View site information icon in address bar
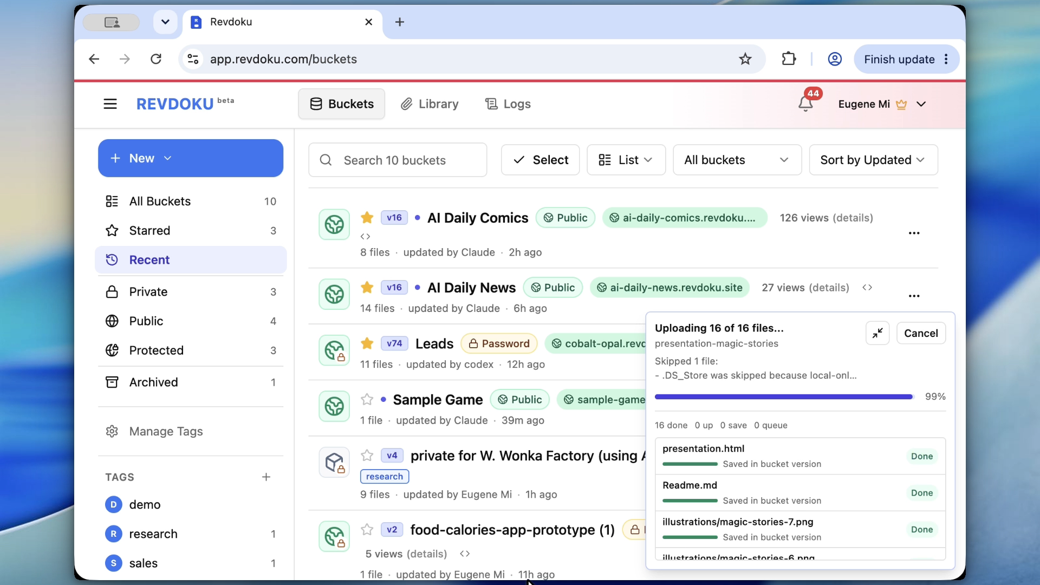 tap(193, 59)
